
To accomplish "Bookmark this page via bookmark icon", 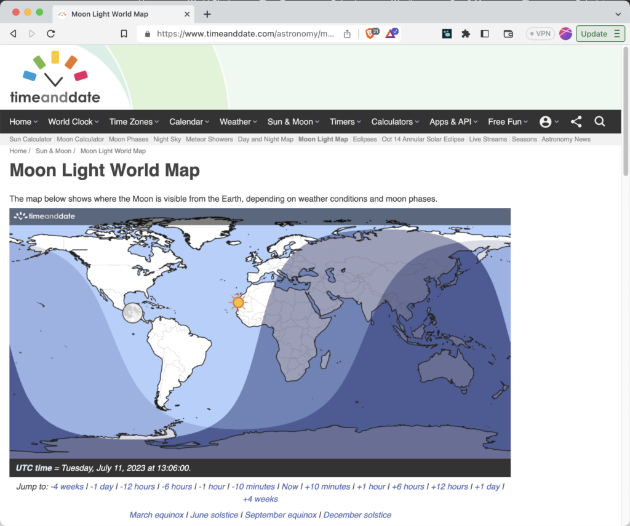I will [124, 34].
